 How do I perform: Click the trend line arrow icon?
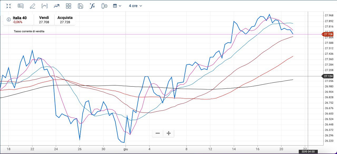click(x=56, y=6)
